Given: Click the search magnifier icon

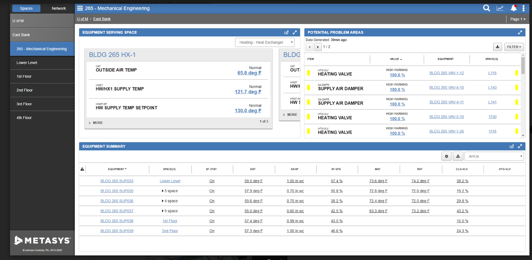Looking at the screenshot, I should pos(486,8).
